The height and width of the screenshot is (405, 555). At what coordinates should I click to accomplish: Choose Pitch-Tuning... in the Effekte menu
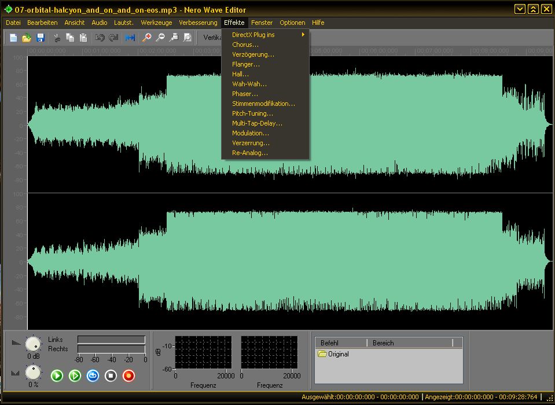(252, 113)
